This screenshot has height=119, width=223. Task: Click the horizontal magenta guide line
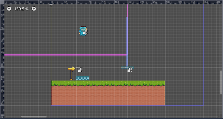64,55
